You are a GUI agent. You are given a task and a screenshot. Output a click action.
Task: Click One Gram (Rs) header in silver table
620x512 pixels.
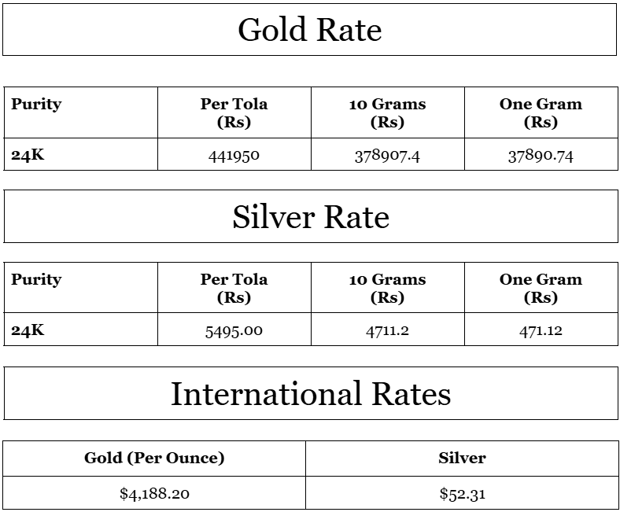tap(541, 289)
